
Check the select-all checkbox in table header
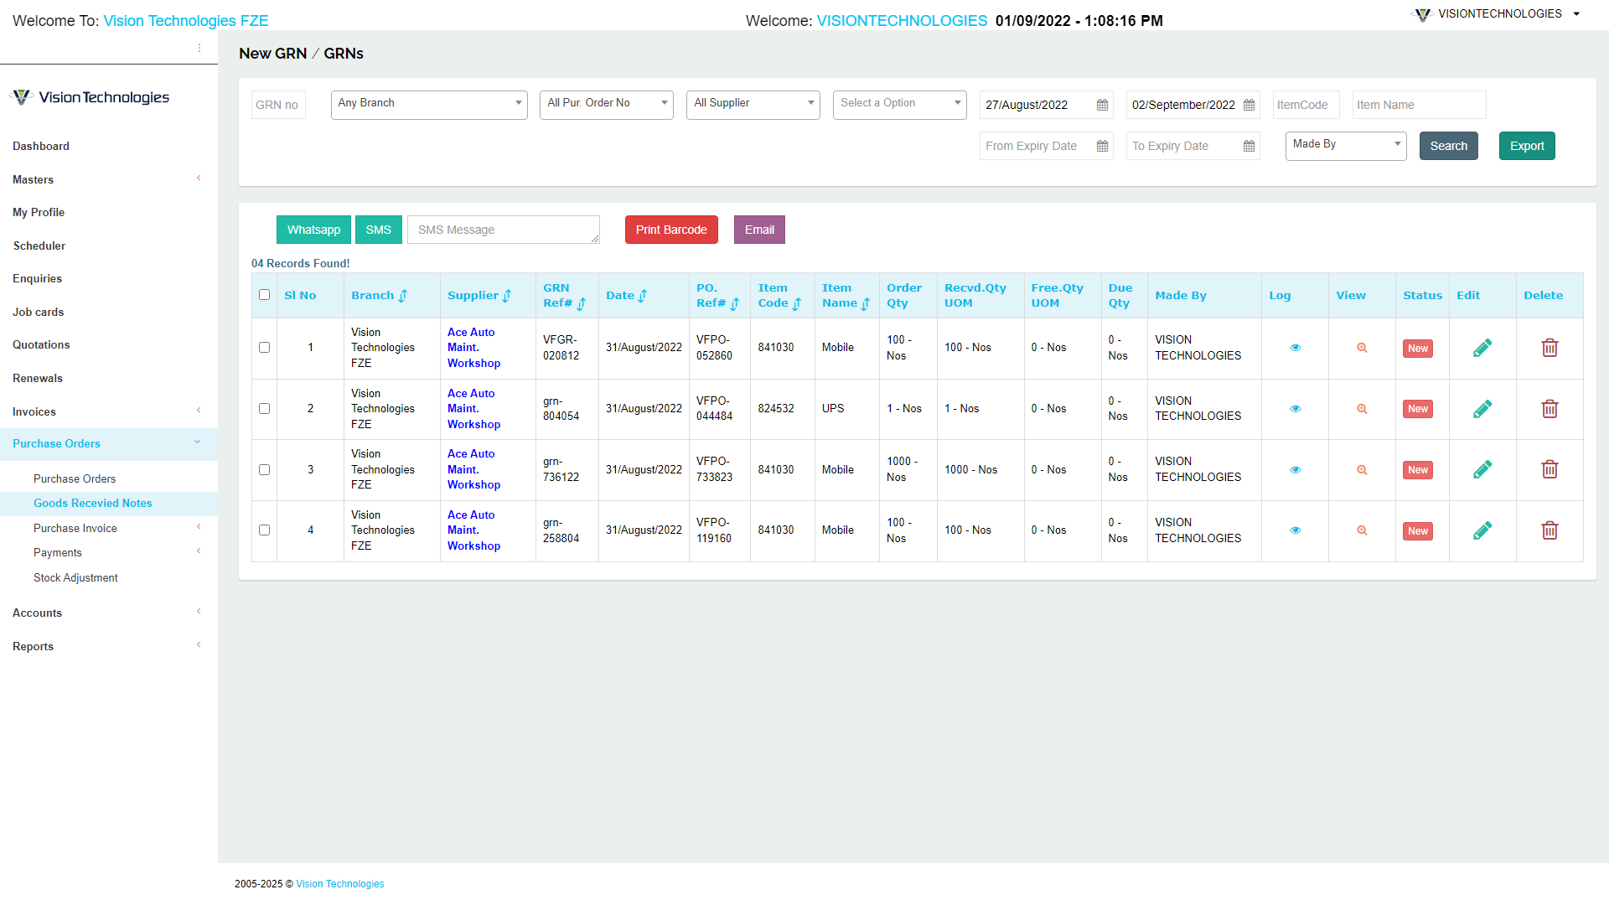(x=264, y=294)
